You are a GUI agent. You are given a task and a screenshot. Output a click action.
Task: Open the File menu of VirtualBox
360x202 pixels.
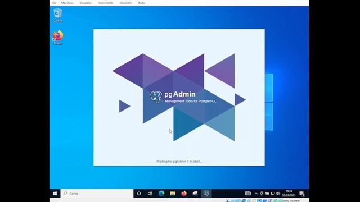pyautogui.click(x=54, y=3)
